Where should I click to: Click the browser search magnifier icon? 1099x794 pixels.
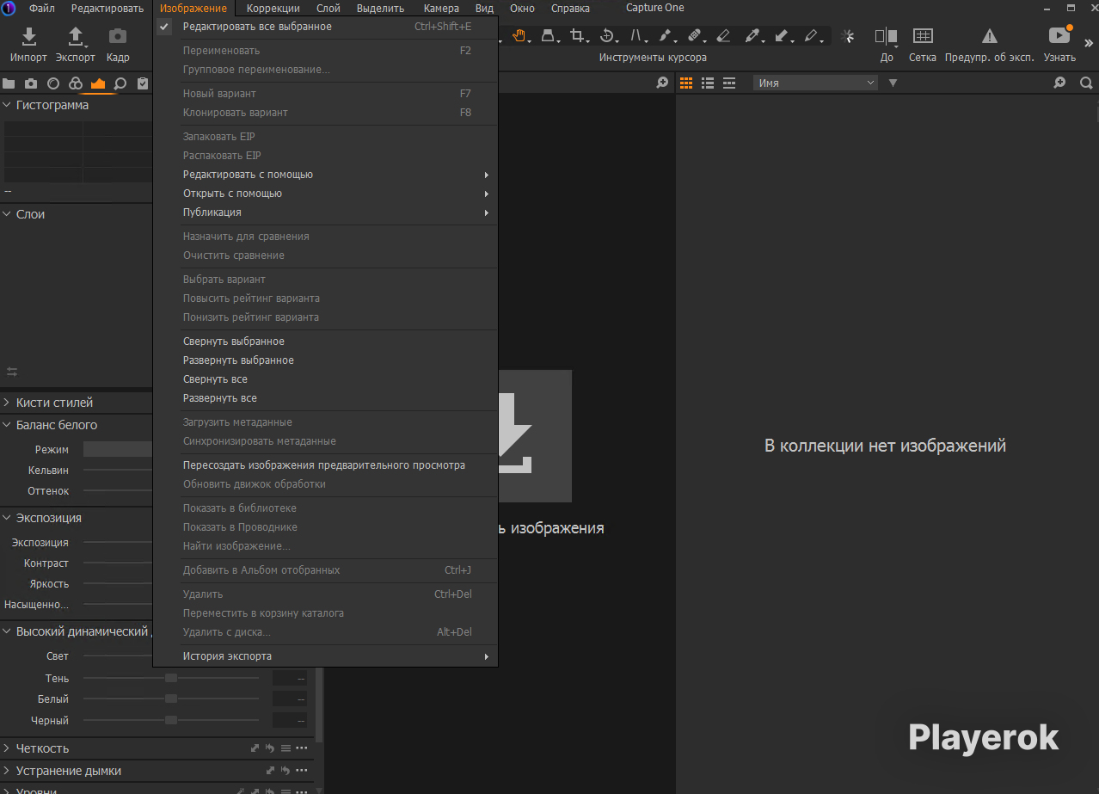1086,83
